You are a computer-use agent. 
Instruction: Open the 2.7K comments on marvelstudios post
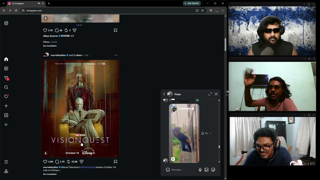click(x=57, y=162)
